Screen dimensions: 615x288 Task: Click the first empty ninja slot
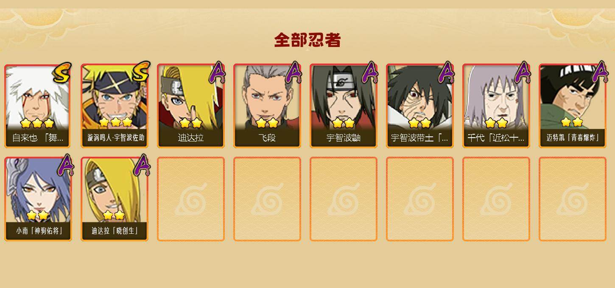(x=191, y=199)
